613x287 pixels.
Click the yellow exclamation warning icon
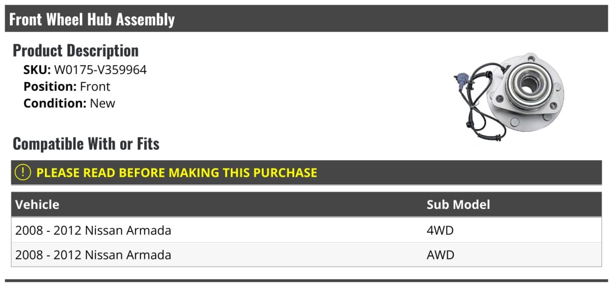click(23, 173)
